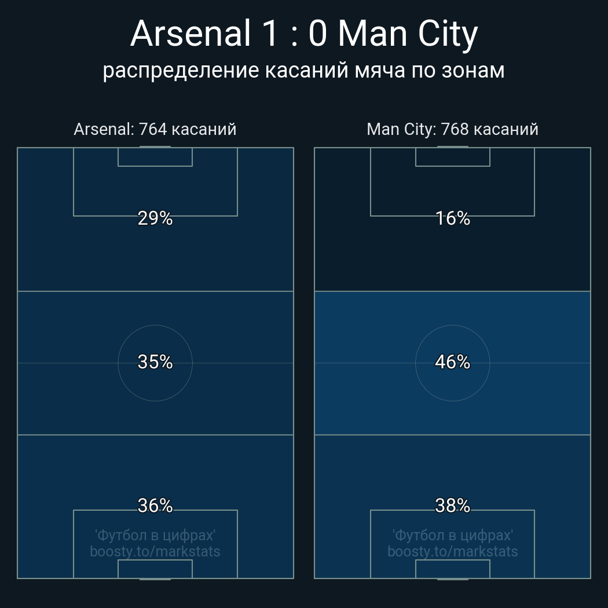Click Arsenal's 29% attacking zone value
The image size is (608, 608).
(x=155, y=218)
